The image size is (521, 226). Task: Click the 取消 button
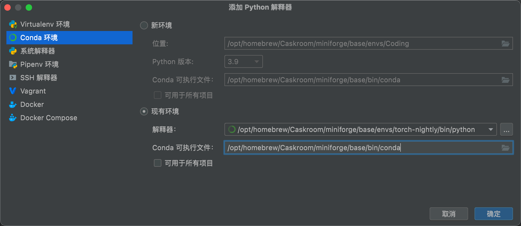pyautogui.click(x=449, y=214)
